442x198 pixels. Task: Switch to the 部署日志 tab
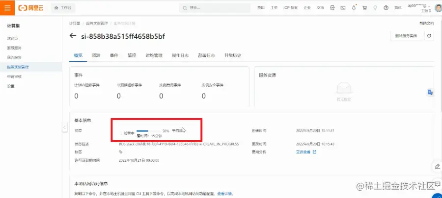pyautogui.click(x=207, y=55)
